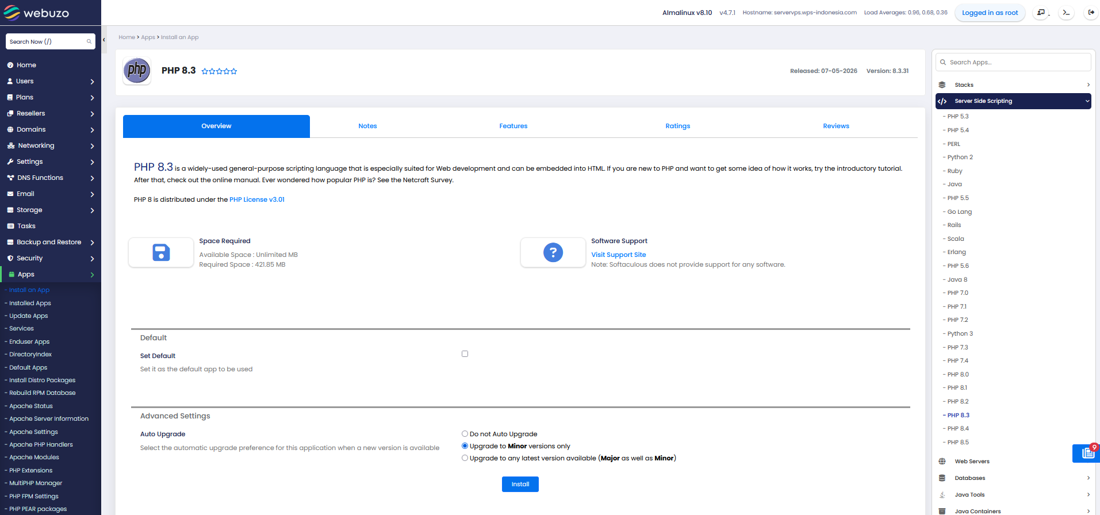Go to Apps breadcrumb link
The width and height of the screenshot is (1100, 515).
point(148,37)
